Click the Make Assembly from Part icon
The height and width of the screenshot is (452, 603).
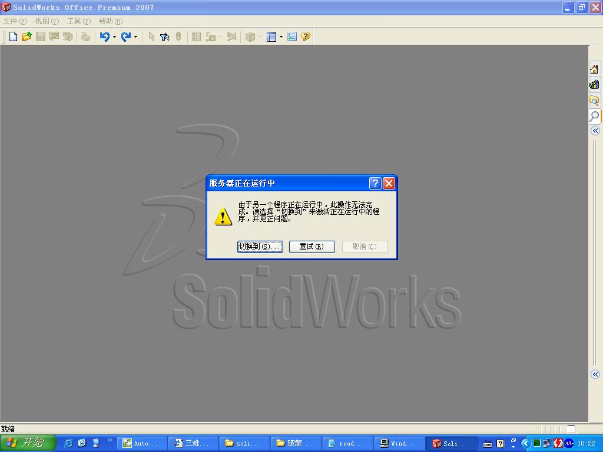tap(68, 36)
